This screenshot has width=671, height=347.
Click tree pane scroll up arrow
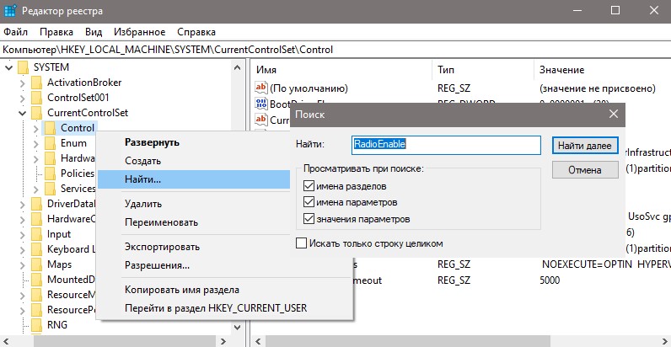tap(237, 67)
